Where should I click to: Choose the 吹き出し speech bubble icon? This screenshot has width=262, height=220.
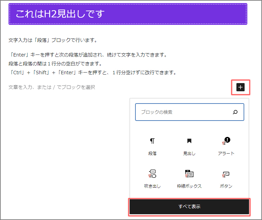[x=152, y=174]
